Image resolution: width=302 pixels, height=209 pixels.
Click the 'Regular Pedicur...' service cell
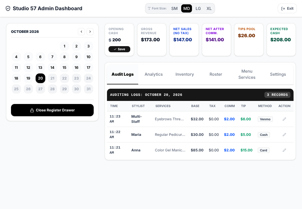pos(170,135)
